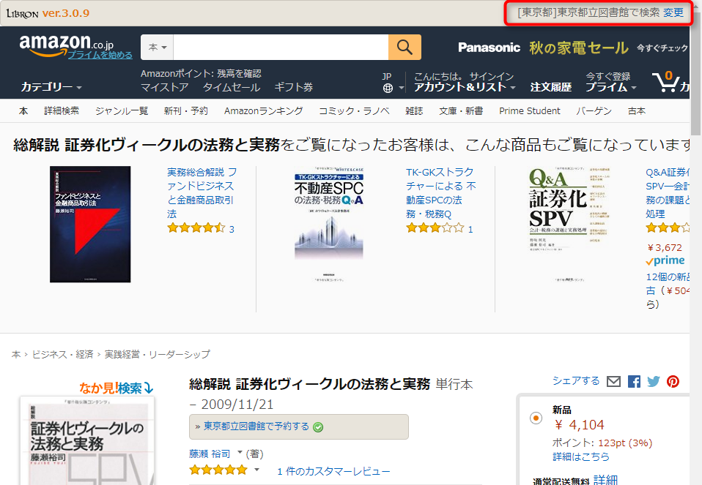Open the バーゲン menu item

[x=594, y=111]
